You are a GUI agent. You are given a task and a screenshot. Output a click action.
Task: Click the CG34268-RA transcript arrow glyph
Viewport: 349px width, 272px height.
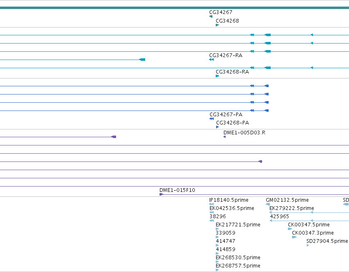click(x=217, y=76)
